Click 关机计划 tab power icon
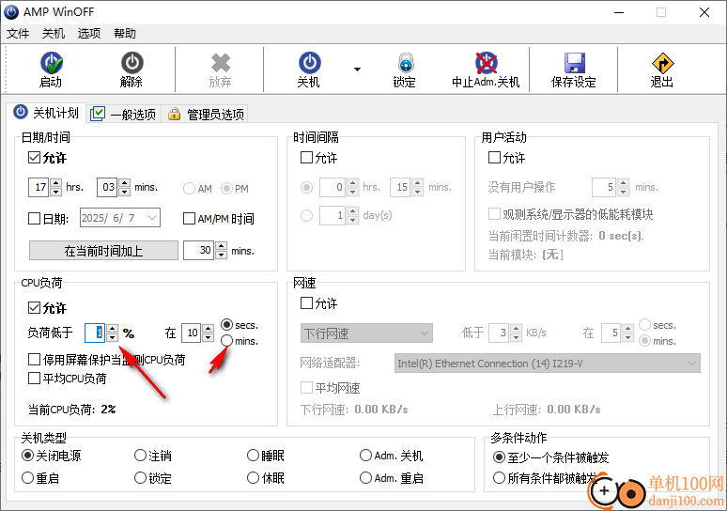Screen dimensions: 727x511 [21, 112]
